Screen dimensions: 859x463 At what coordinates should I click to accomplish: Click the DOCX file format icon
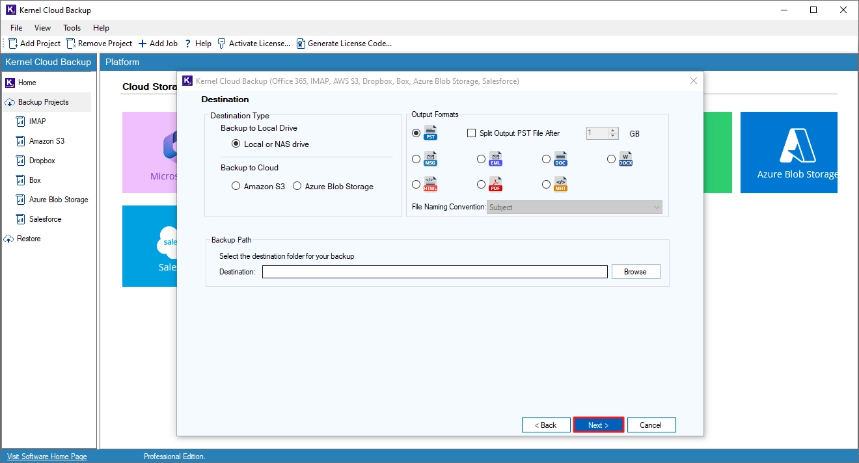point(625,159)
